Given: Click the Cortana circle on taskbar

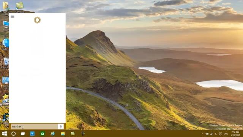Looking at the screenshot, I should tap(14, 134).
